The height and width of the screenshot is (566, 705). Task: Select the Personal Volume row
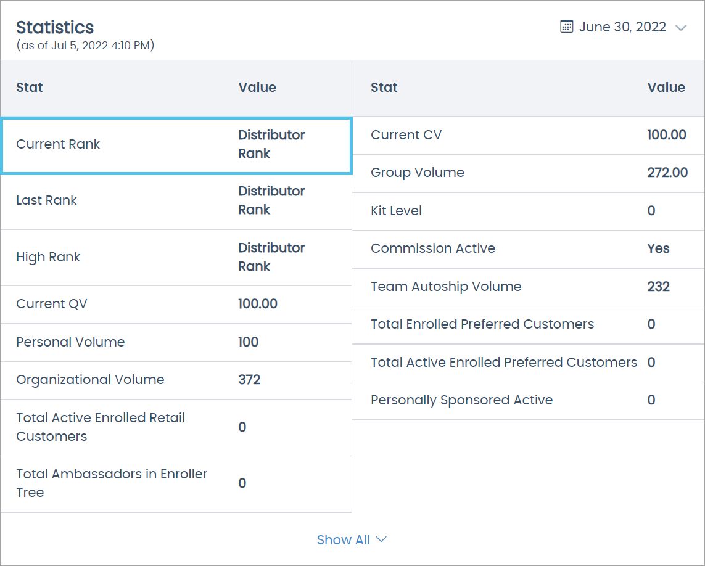(176, 342)
